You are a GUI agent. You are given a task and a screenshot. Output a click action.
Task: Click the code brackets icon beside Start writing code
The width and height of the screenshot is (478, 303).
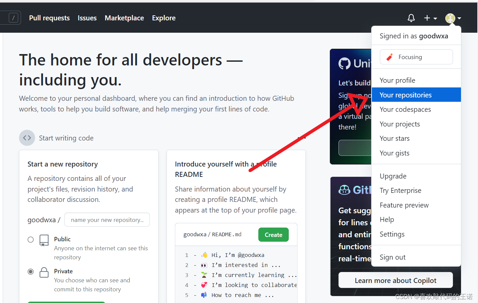(x=27, y=138)
